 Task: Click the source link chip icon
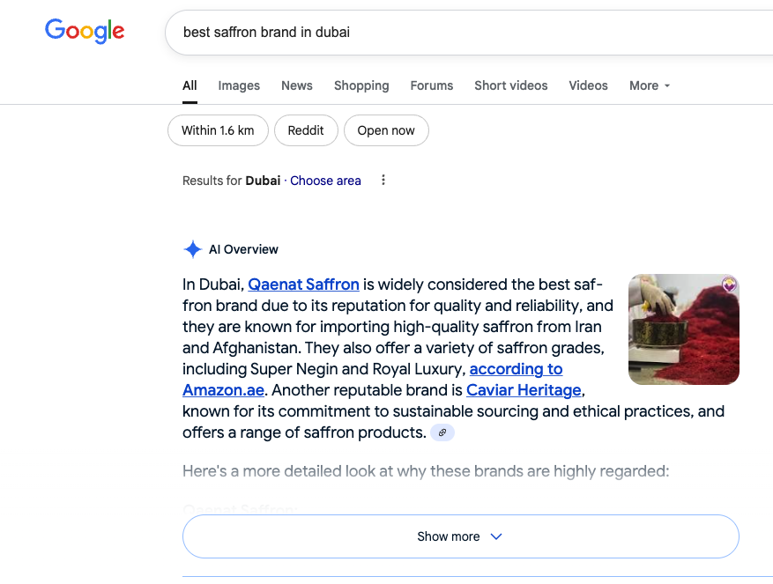coord(442,432)
